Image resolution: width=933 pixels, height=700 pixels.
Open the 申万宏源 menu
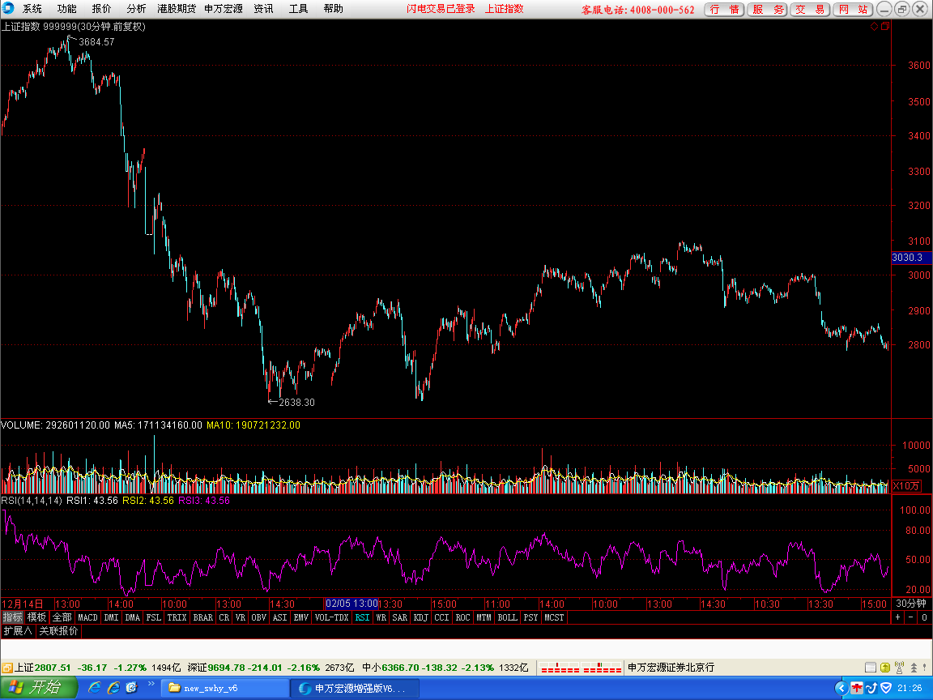point(224,9)
